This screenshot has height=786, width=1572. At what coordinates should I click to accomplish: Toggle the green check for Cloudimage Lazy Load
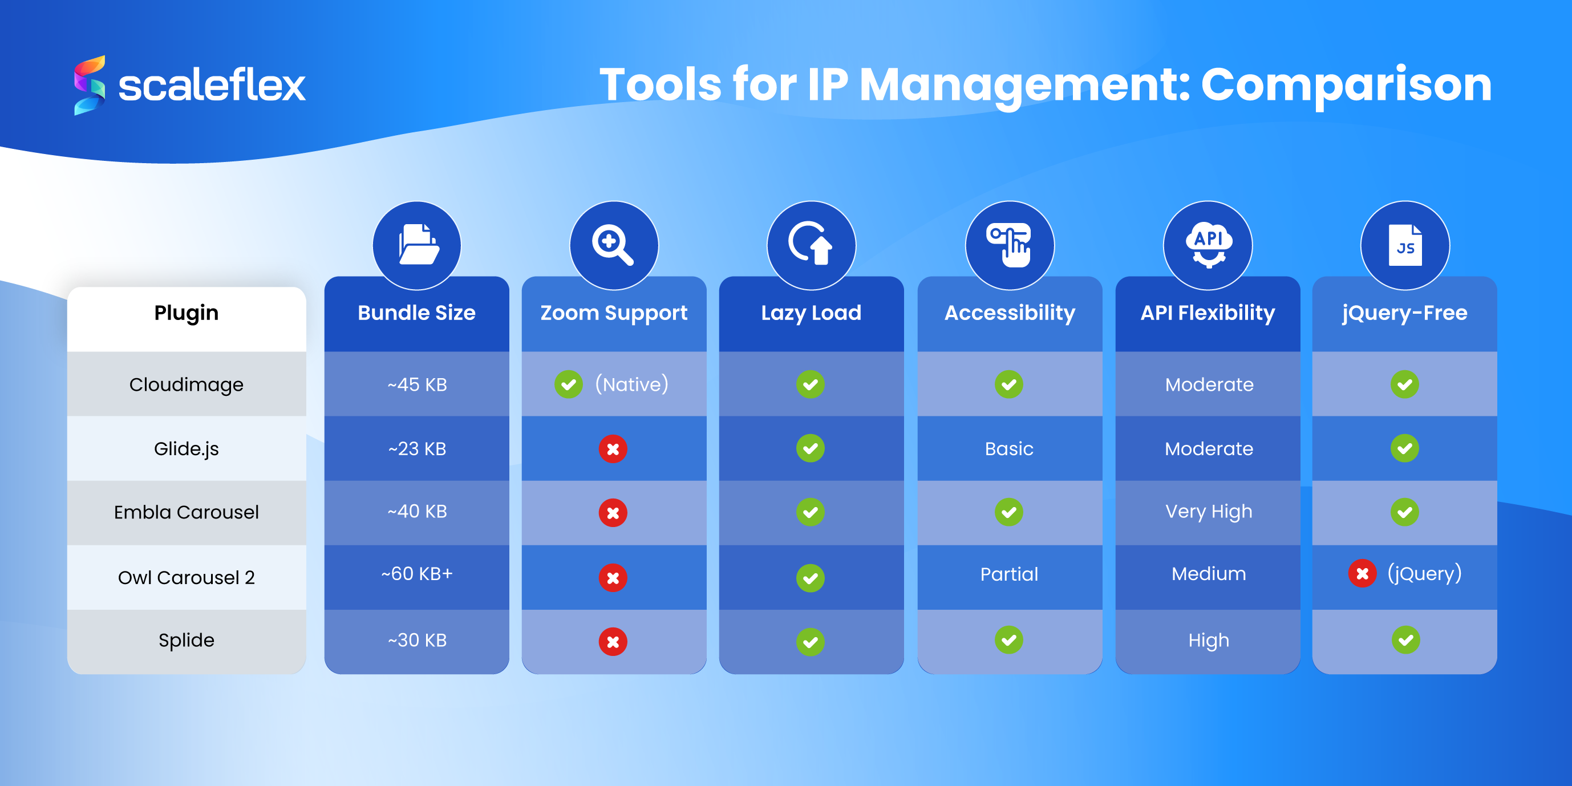pos(811,384)
